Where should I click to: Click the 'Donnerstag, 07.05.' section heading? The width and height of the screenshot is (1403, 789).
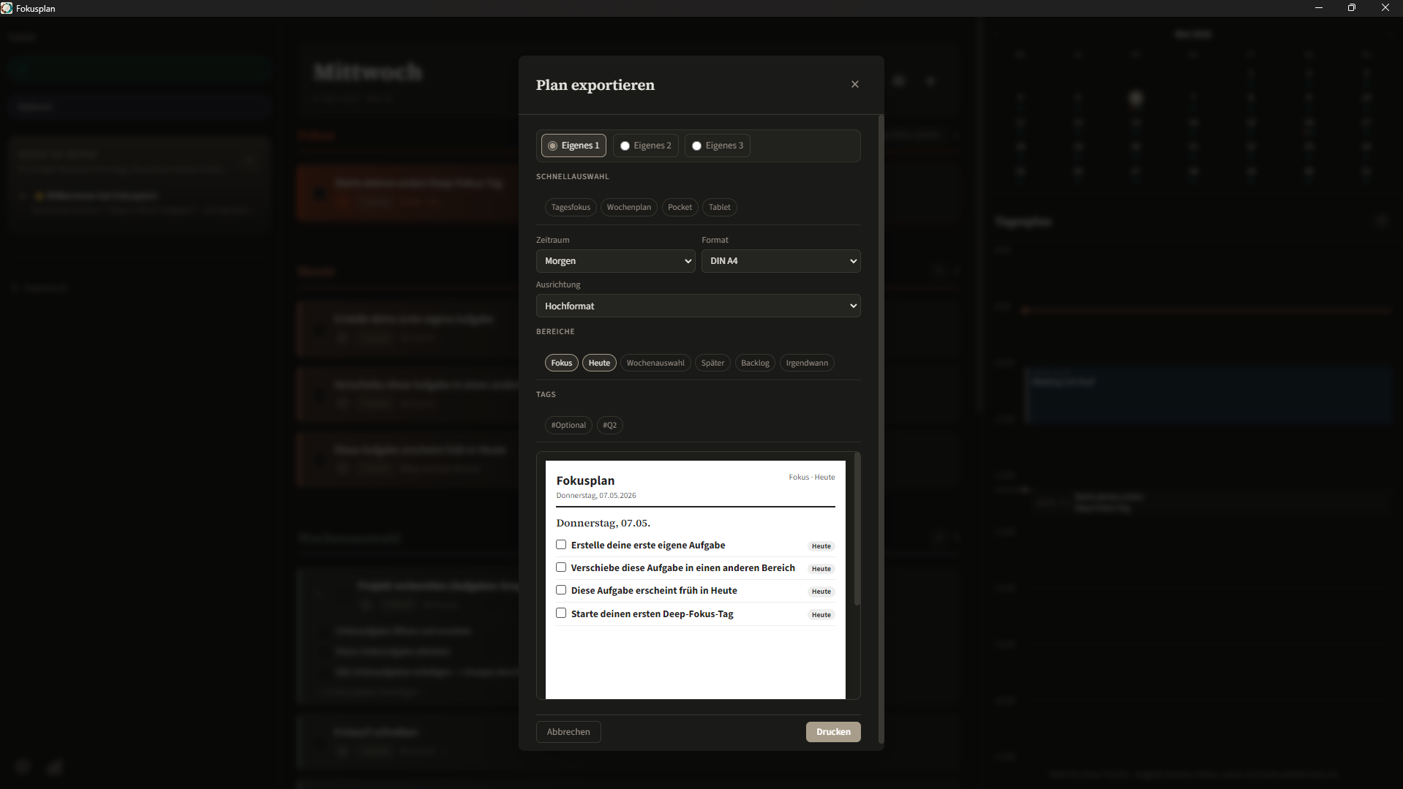(x=603, y=523)
